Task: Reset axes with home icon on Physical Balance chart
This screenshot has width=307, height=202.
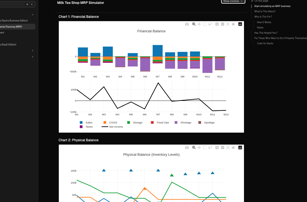Action: 233,148
